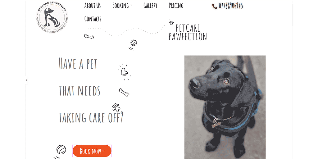Viewport: 318px width, 159px height.
Task: Open the About Us page
Action: pos(93,6)
